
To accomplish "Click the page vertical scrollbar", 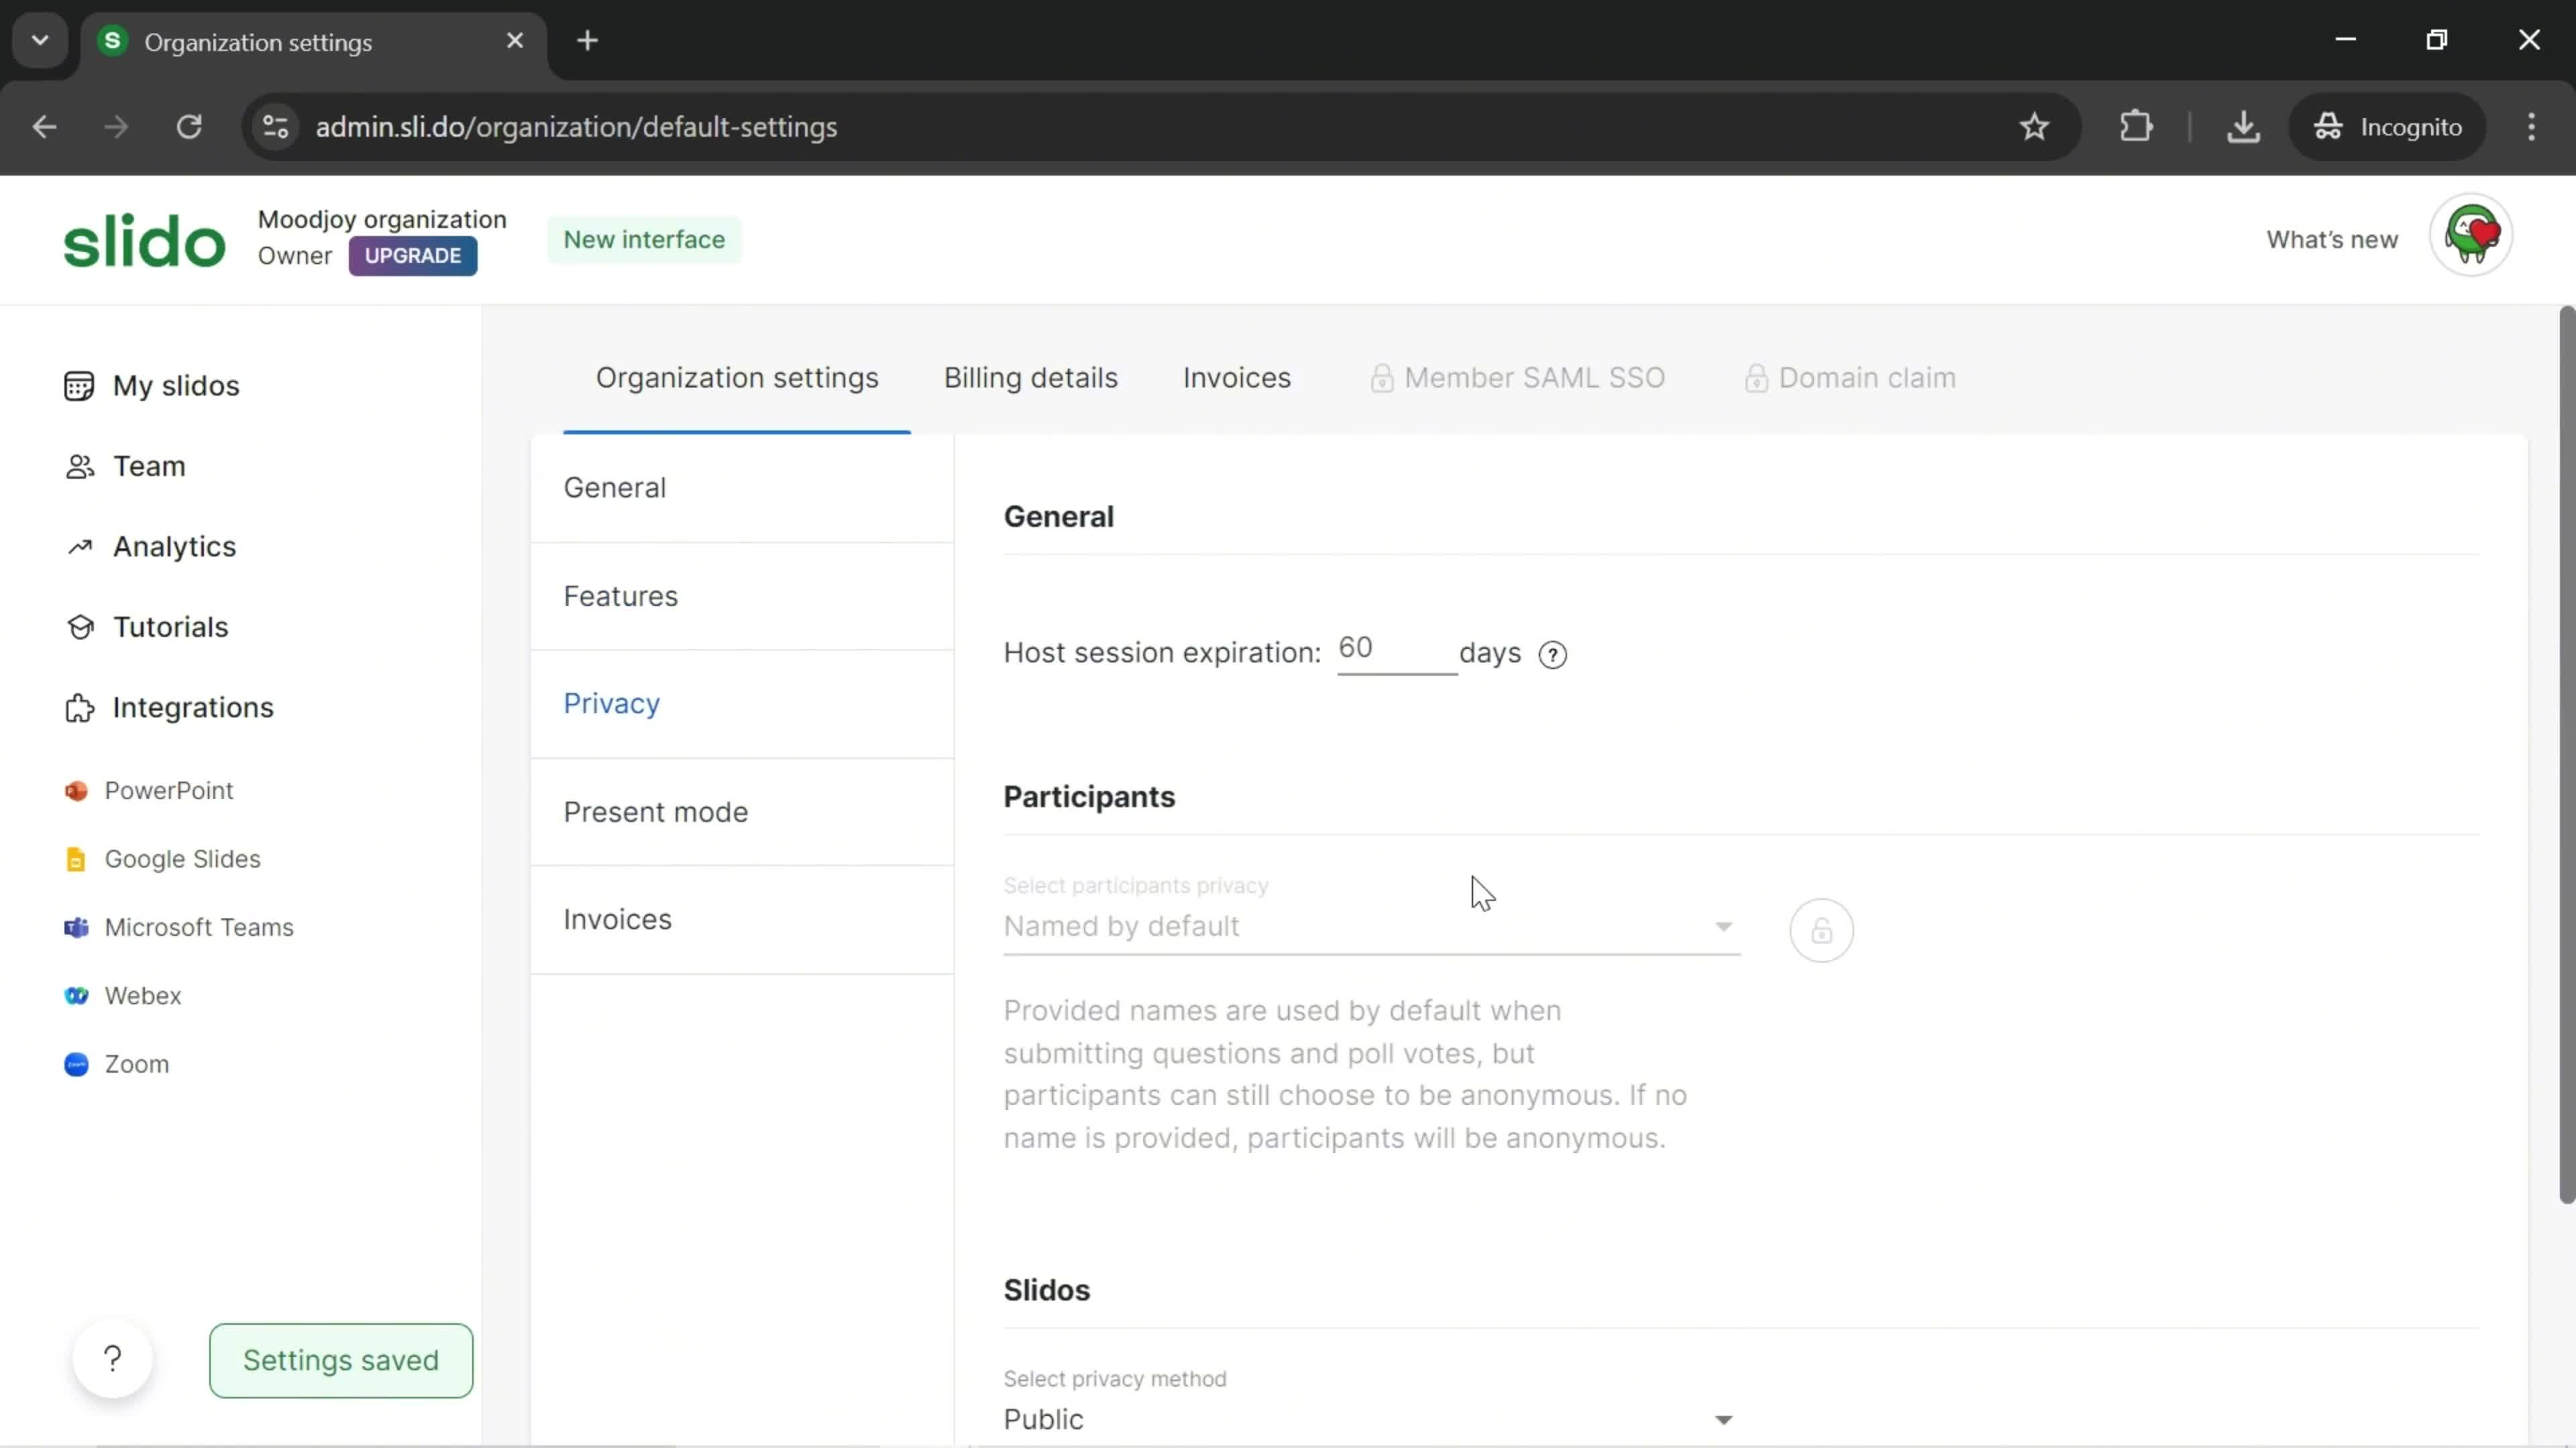I will pyautogui.click(x=2566, y=756).
